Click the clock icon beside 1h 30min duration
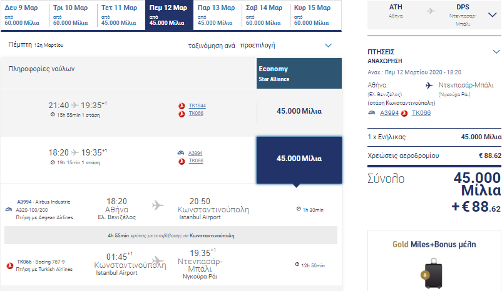This screenshot has height=291, width=502. (298, 209)
